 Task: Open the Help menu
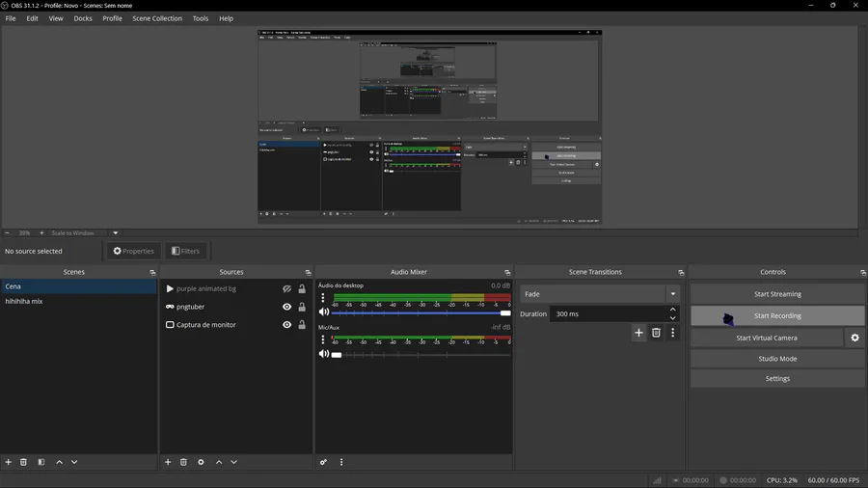tap(226, 18)
